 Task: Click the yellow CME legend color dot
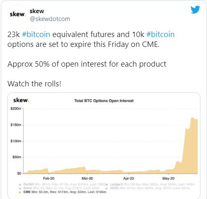[x=20, y=192]
